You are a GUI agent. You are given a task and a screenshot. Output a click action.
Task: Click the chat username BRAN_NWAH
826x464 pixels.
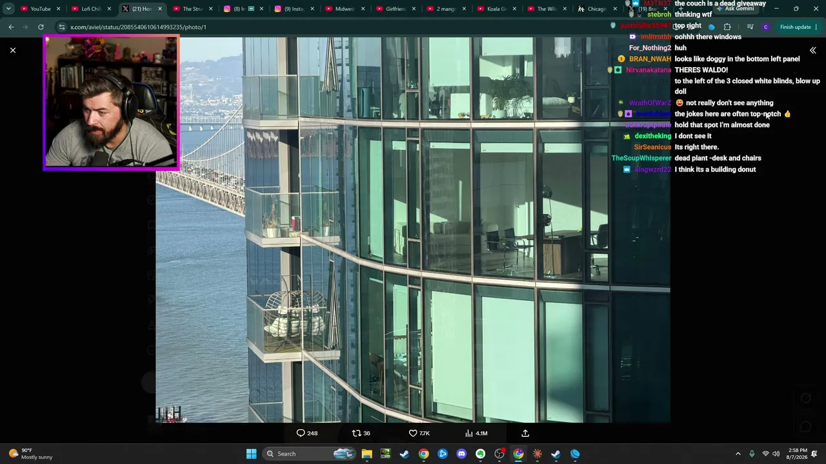tap(650, 59)
